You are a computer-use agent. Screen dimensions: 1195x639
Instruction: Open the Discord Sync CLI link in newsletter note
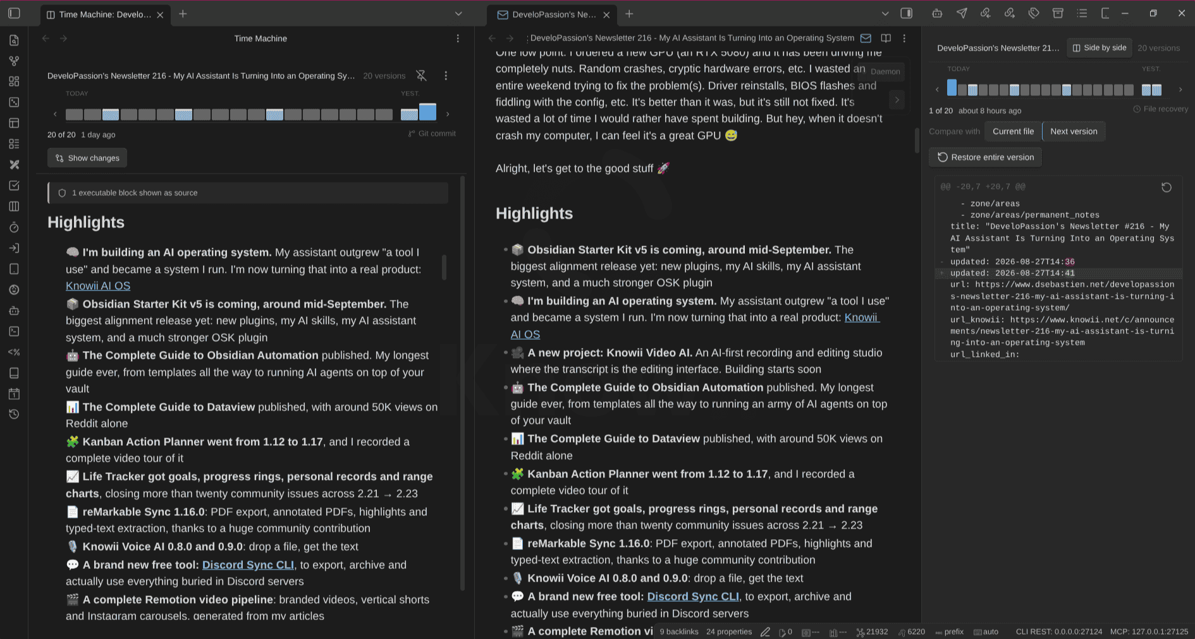click(x=693, y=597)
